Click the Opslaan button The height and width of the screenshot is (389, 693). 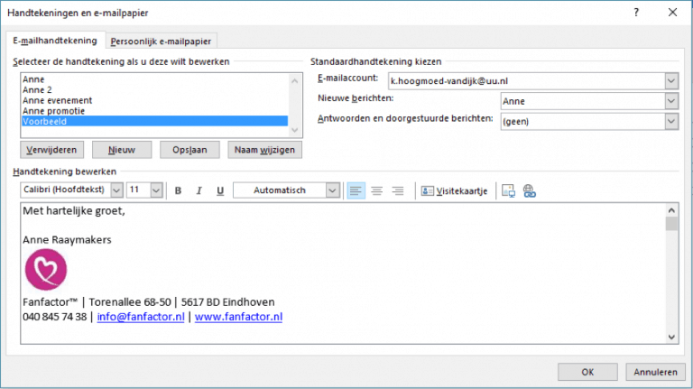(x=189, y=150)
